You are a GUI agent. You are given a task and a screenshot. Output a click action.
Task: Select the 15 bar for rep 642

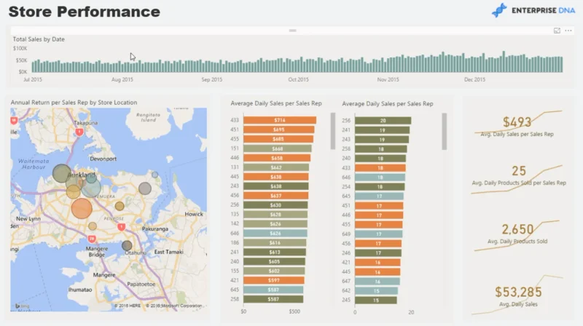tap(376, 290)
